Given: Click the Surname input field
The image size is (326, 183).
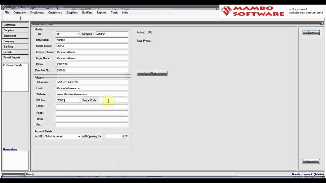Looking at the screenshot, I should (x=112, y=34).
